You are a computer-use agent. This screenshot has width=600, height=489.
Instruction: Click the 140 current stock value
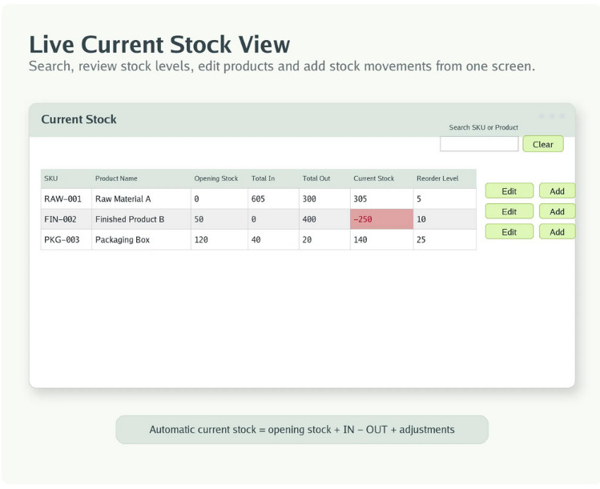click(360, 240)
